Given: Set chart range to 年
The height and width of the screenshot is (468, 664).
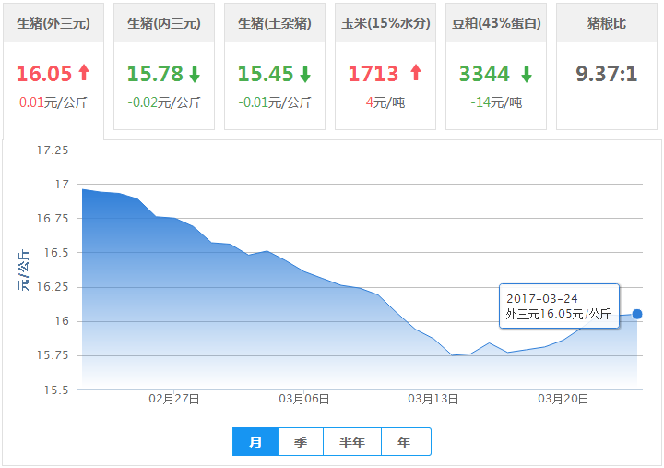Looking at the screenshot, I should (x=405, y=442).
